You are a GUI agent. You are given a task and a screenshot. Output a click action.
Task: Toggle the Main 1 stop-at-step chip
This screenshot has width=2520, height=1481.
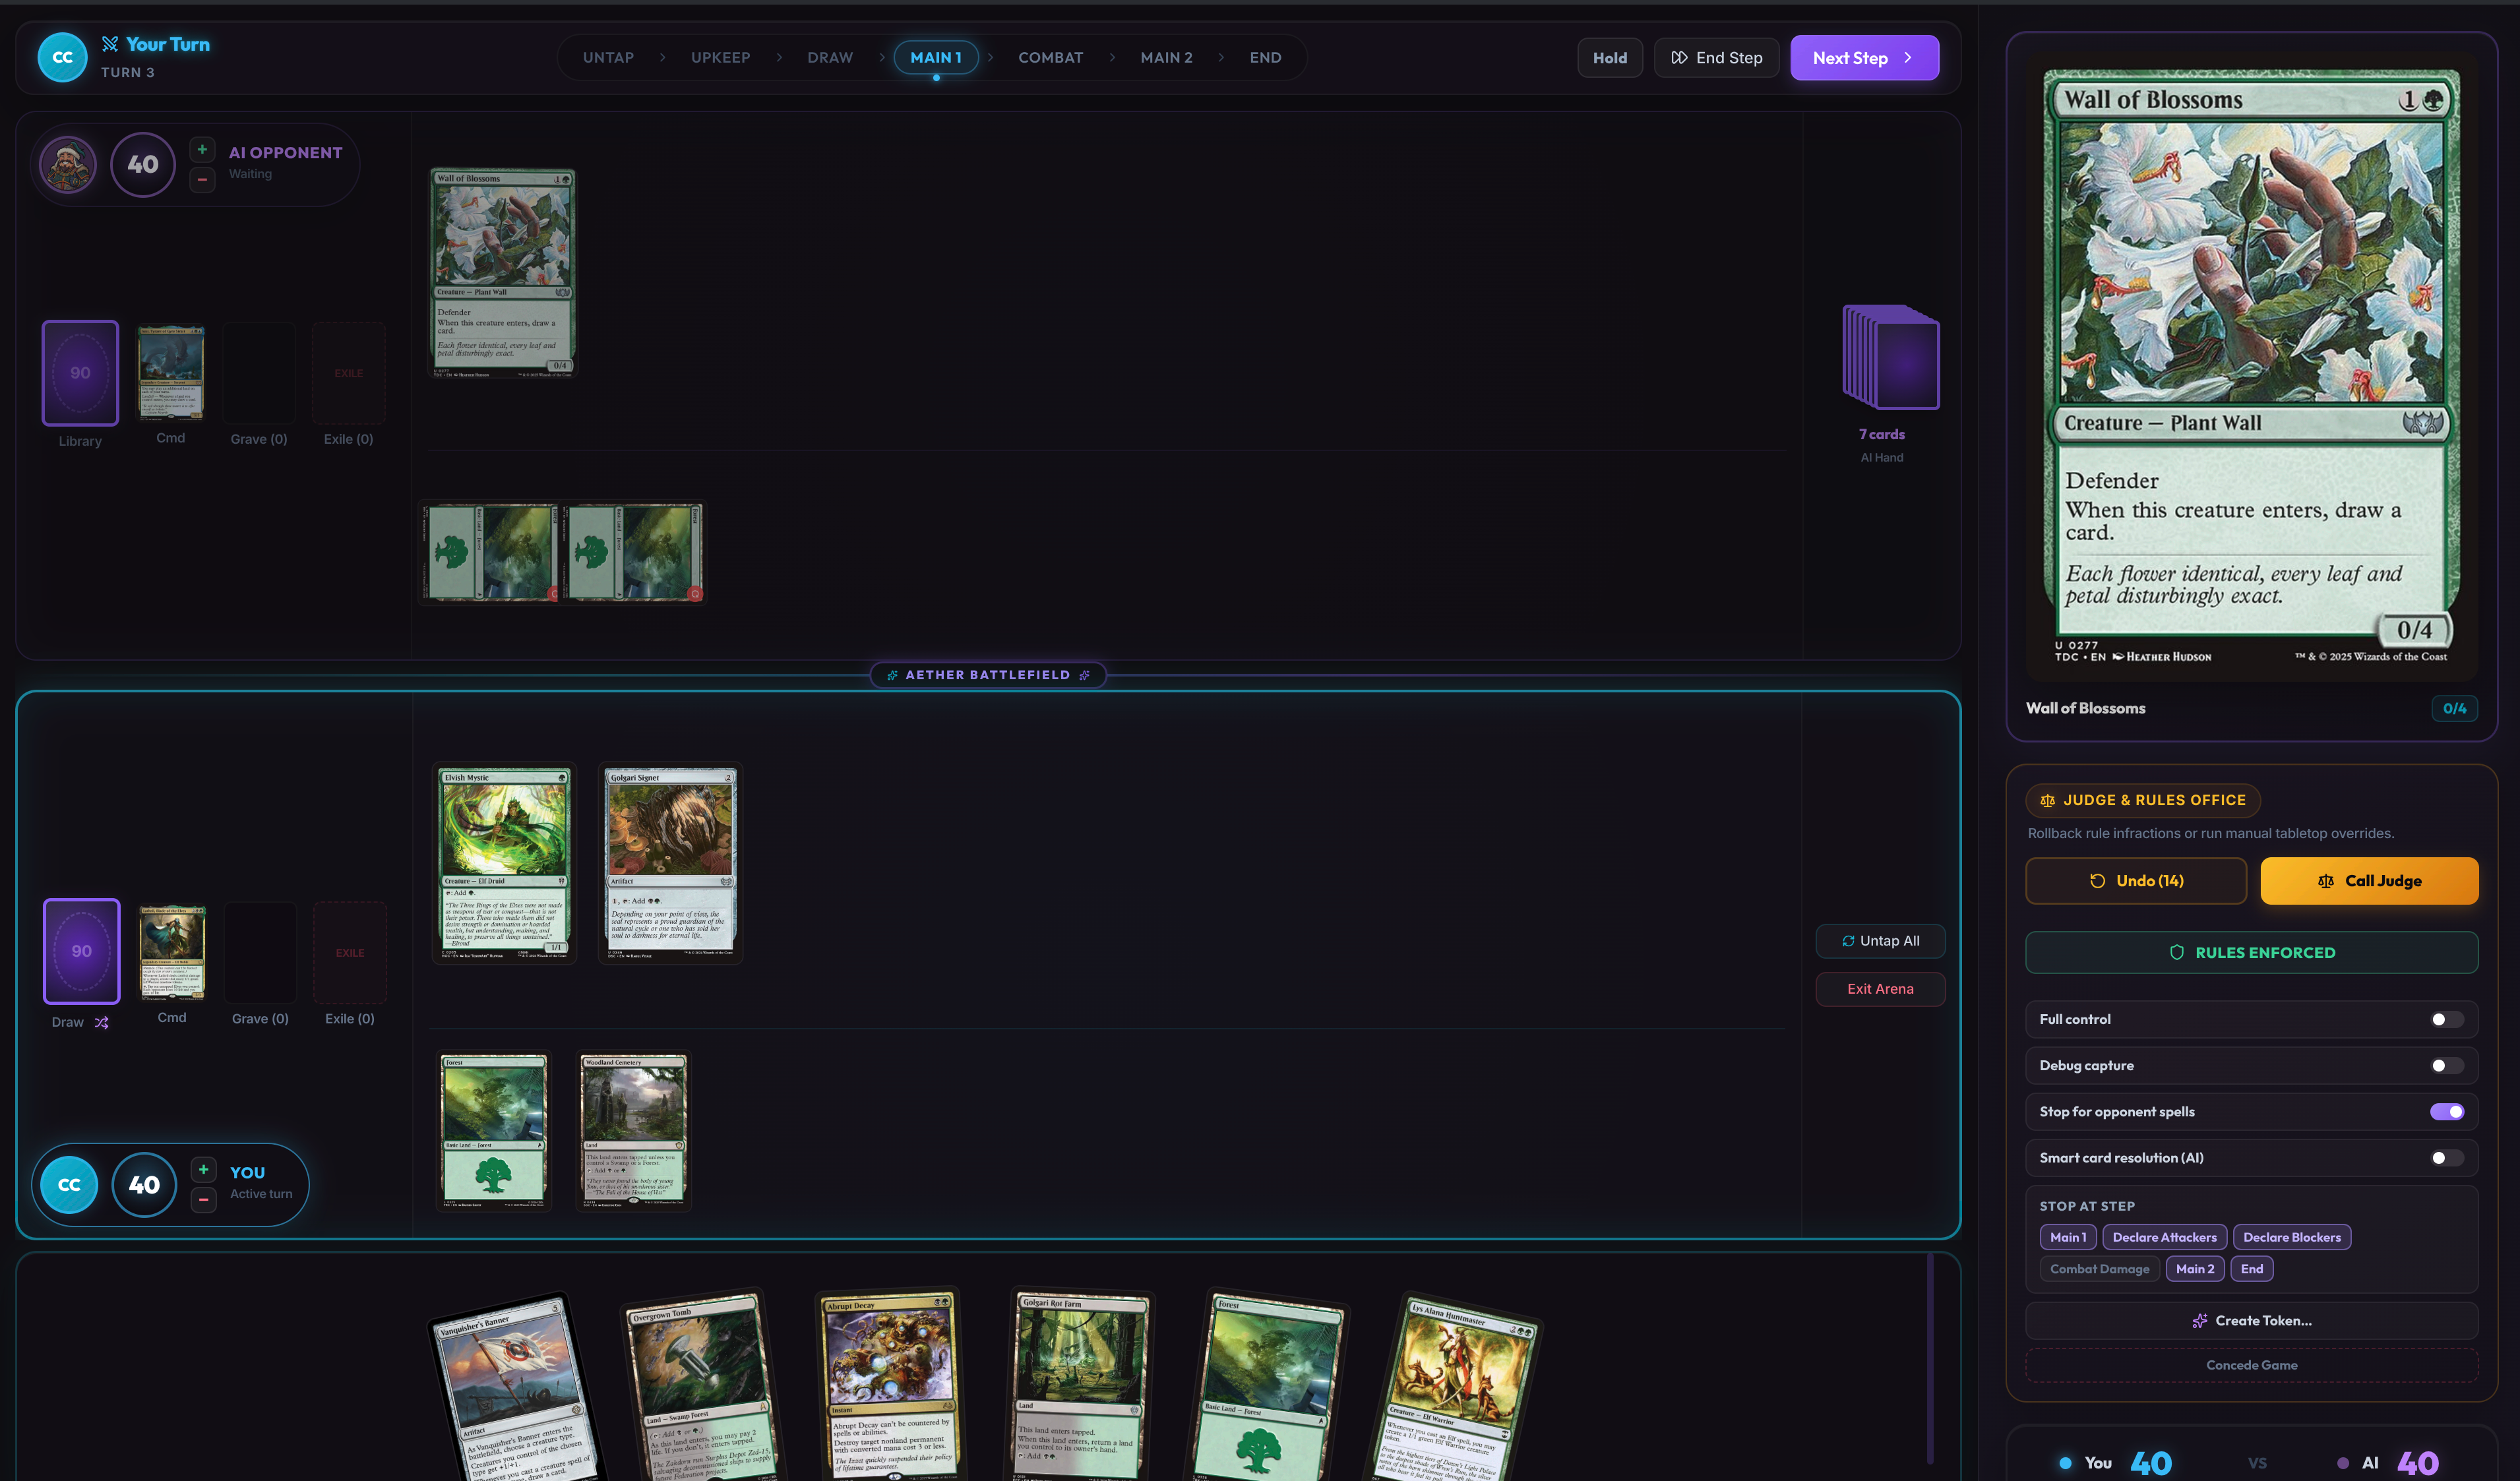click(x=2068, y=1237)
